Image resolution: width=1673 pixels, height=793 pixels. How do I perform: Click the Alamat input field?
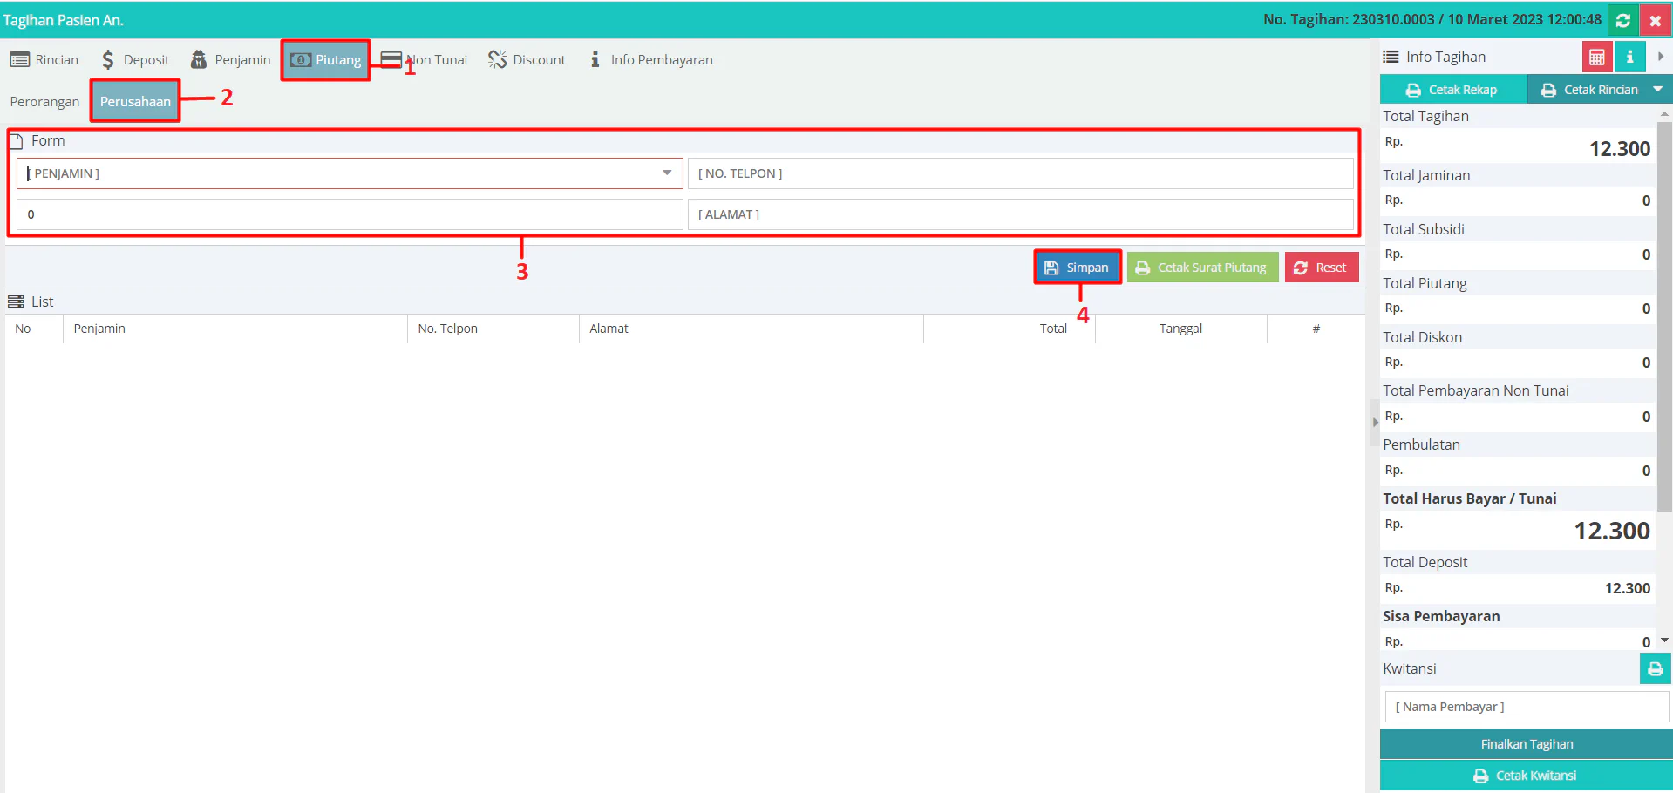tap(1020, 214)
